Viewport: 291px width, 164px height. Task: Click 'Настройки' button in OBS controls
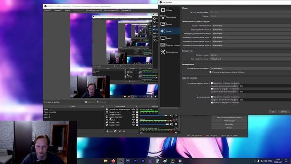229,124
